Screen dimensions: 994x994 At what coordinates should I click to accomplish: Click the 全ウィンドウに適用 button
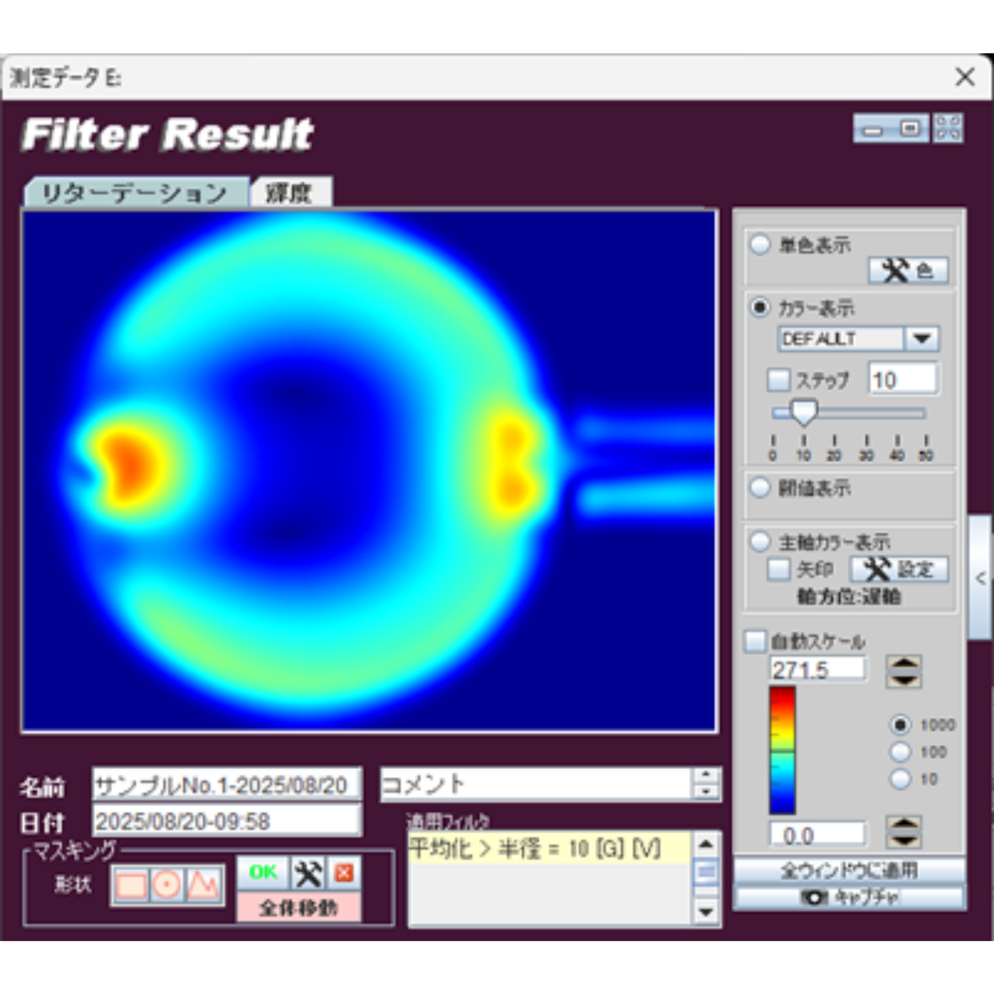(x=849, y=871)
